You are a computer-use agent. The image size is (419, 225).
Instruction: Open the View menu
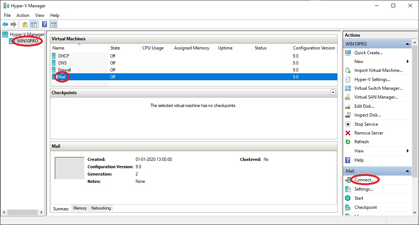[40, 15]
